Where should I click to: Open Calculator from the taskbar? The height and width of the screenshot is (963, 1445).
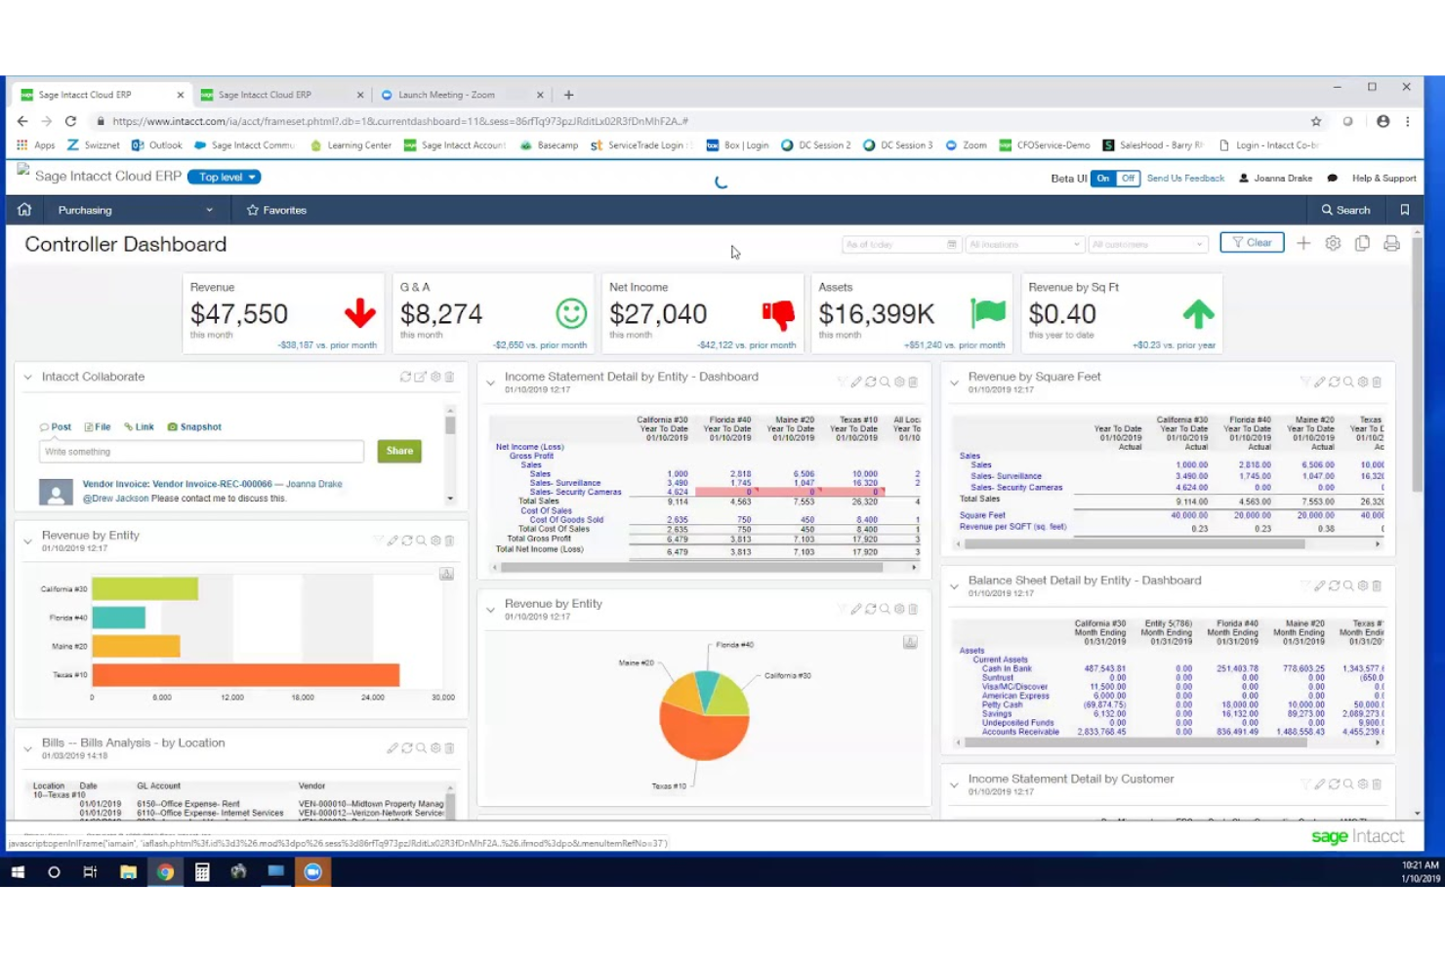[202, 872]
